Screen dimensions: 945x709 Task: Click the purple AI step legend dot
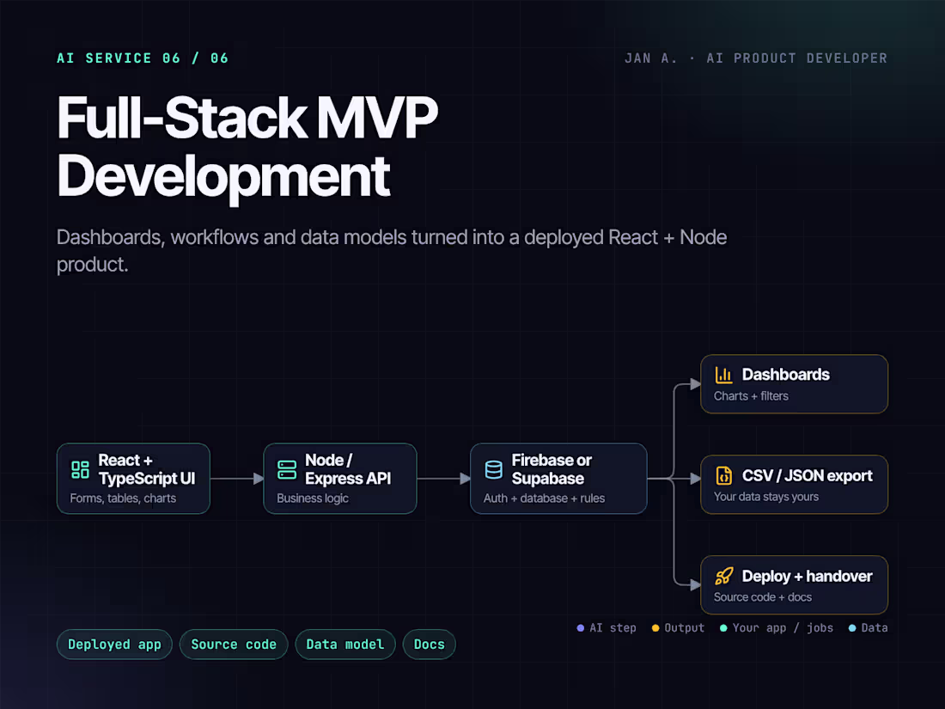[x=581, y=628]
